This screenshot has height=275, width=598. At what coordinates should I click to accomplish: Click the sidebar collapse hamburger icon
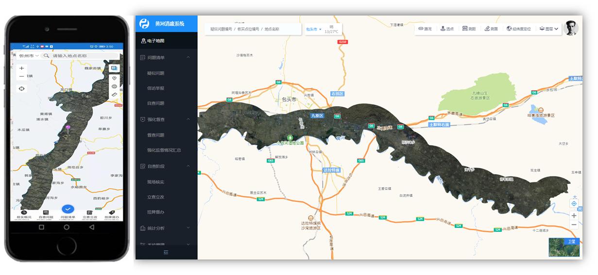click(166, 252)
